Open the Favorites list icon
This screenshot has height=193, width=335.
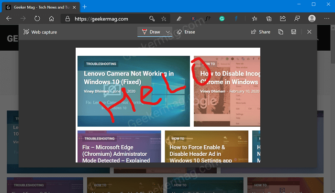[x=255, y=19]
